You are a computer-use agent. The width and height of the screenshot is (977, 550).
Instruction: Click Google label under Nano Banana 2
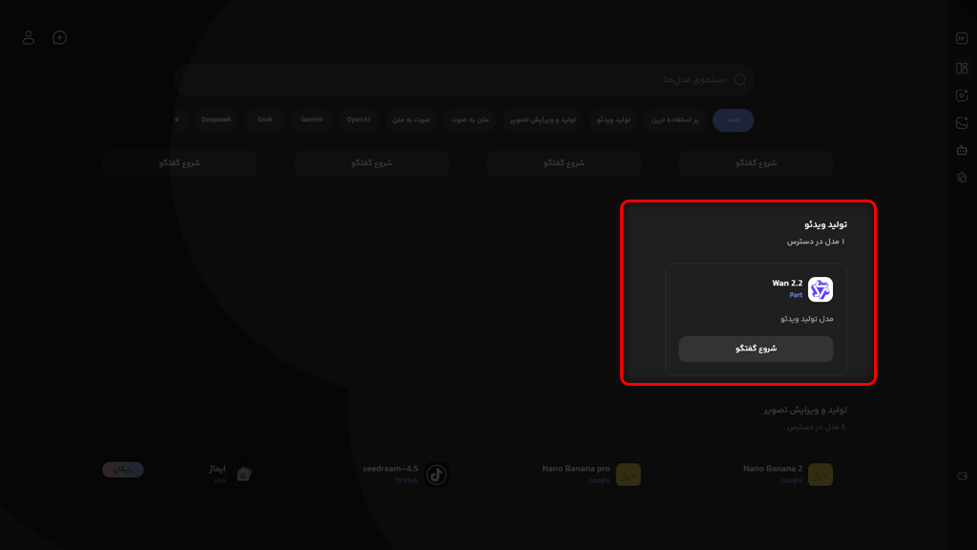pos(791,480)
